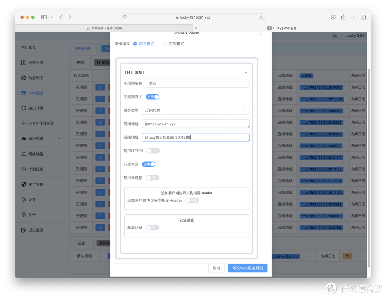This screenshot has width=386, height=298.
Task: Click eye icon in 访问日志 bottom row
Action: click(x=347, y=256)
